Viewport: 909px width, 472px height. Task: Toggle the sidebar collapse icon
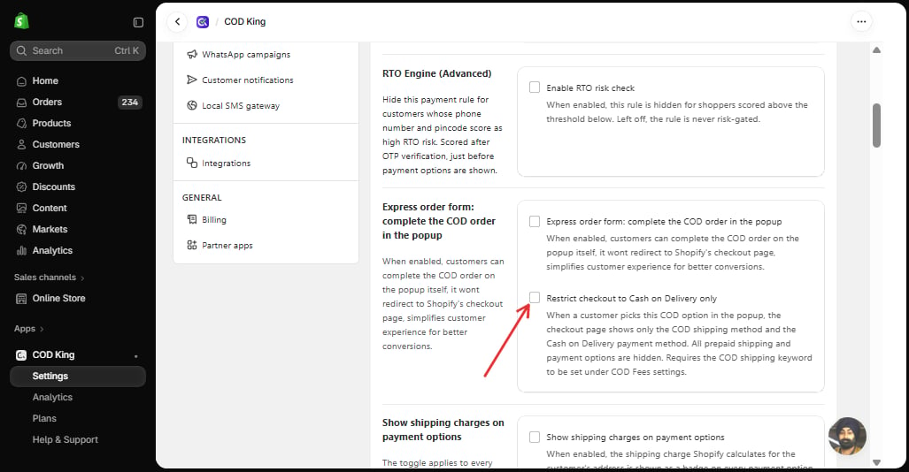tap(138, 23)
